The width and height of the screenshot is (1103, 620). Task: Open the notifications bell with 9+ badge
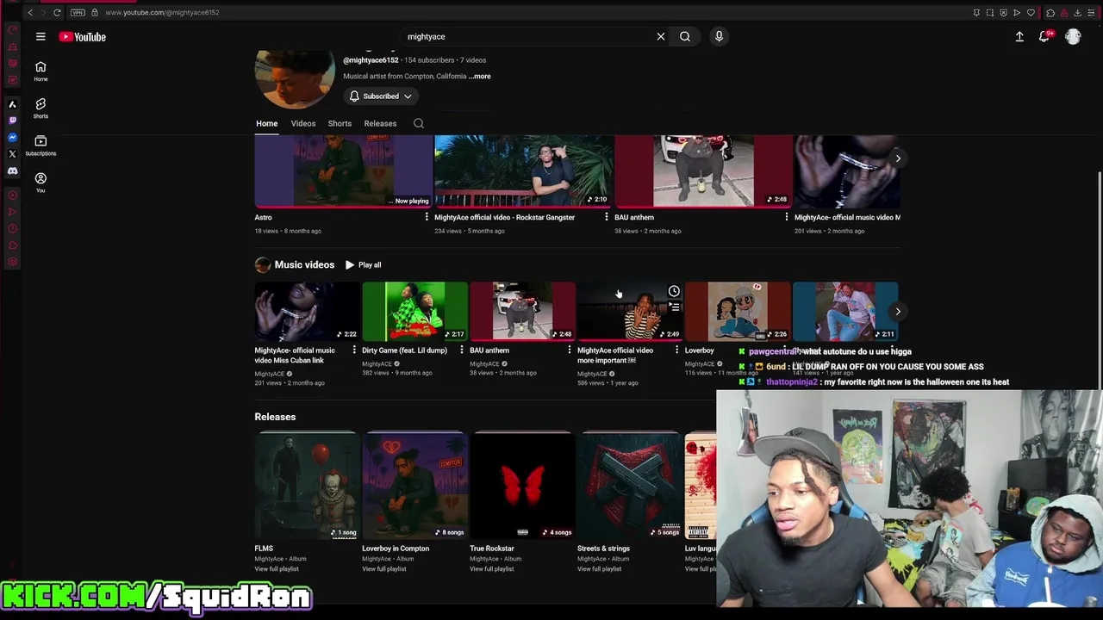click(x=1044, y=37)
